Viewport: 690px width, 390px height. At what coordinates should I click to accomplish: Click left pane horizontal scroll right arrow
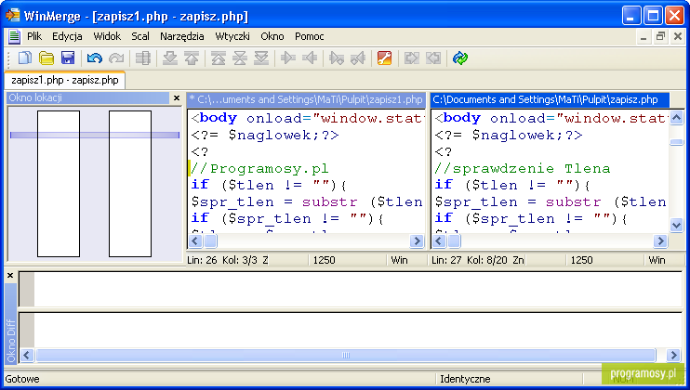417,241
